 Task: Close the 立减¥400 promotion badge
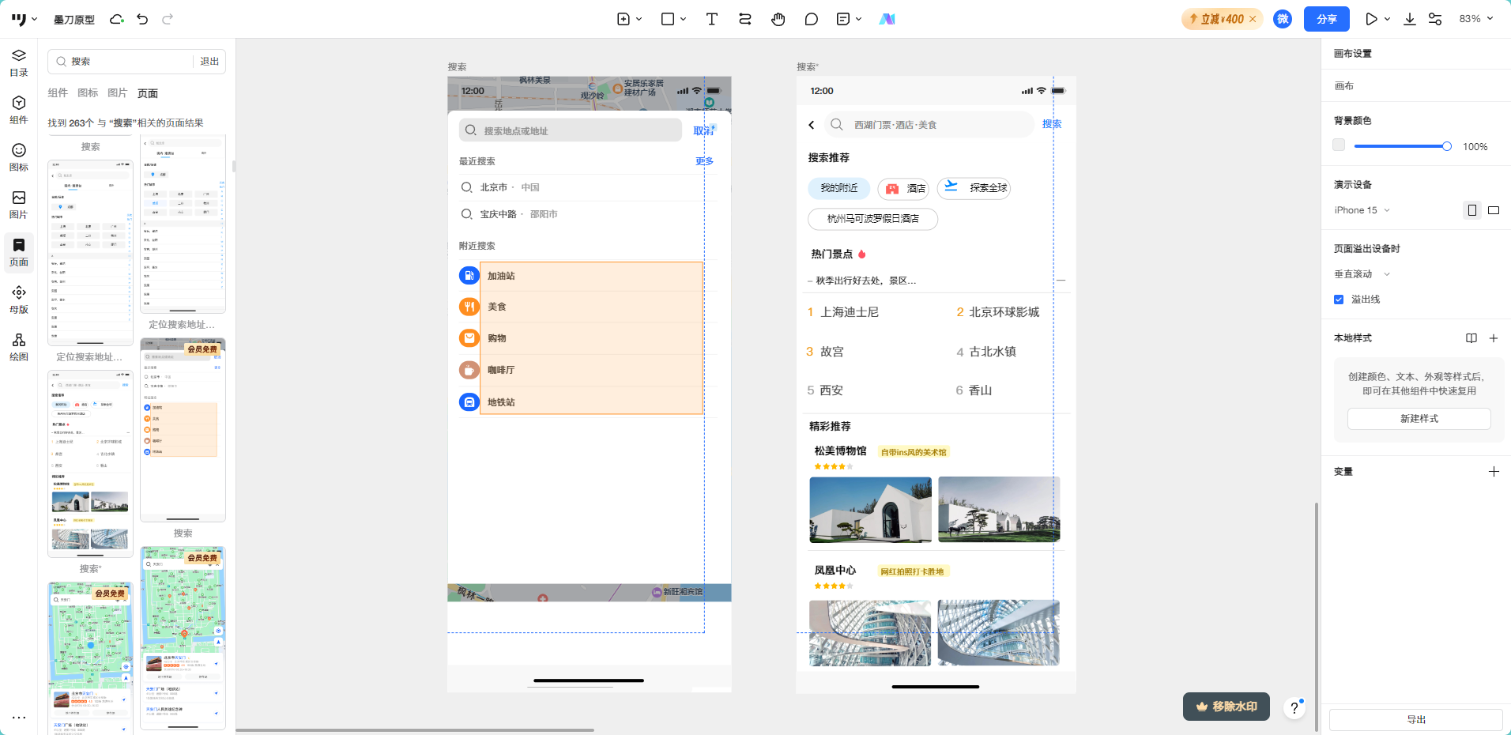[1253, 19]
